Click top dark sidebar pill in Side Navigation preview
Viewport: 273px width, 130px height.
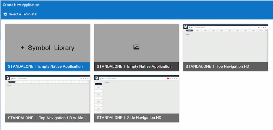(x=99, y=84)
